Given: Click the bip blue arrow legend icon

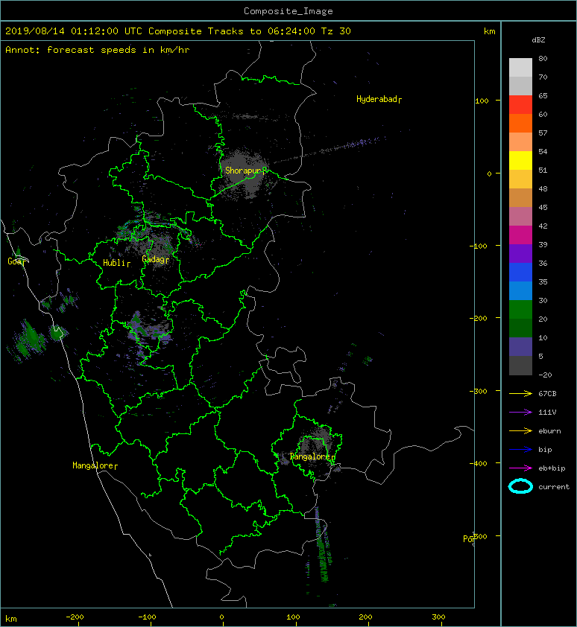Looking at the screenshot, I should click(520, 450).
